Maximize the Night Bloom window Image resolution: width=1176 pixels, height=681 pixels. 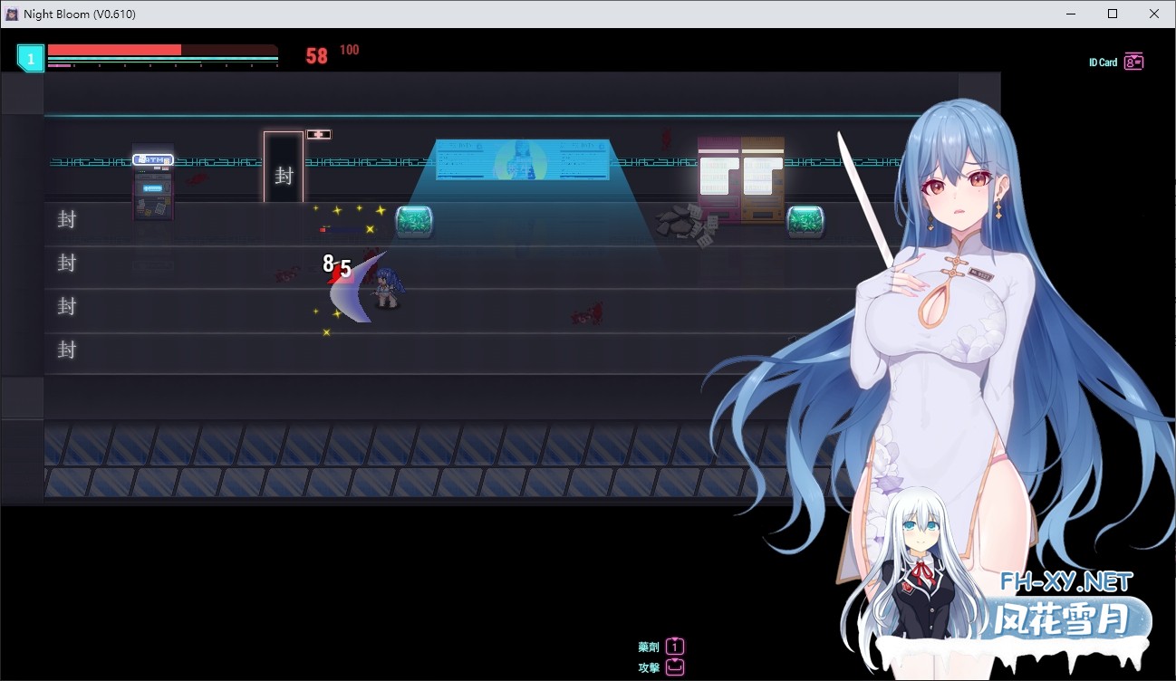pyautogui.click(x=1113, y=14)
